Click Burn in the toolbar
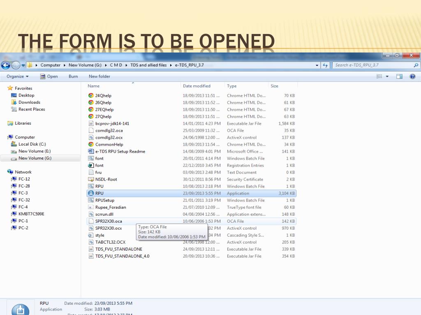The image size is (421, 315). [x=73, y=76]
